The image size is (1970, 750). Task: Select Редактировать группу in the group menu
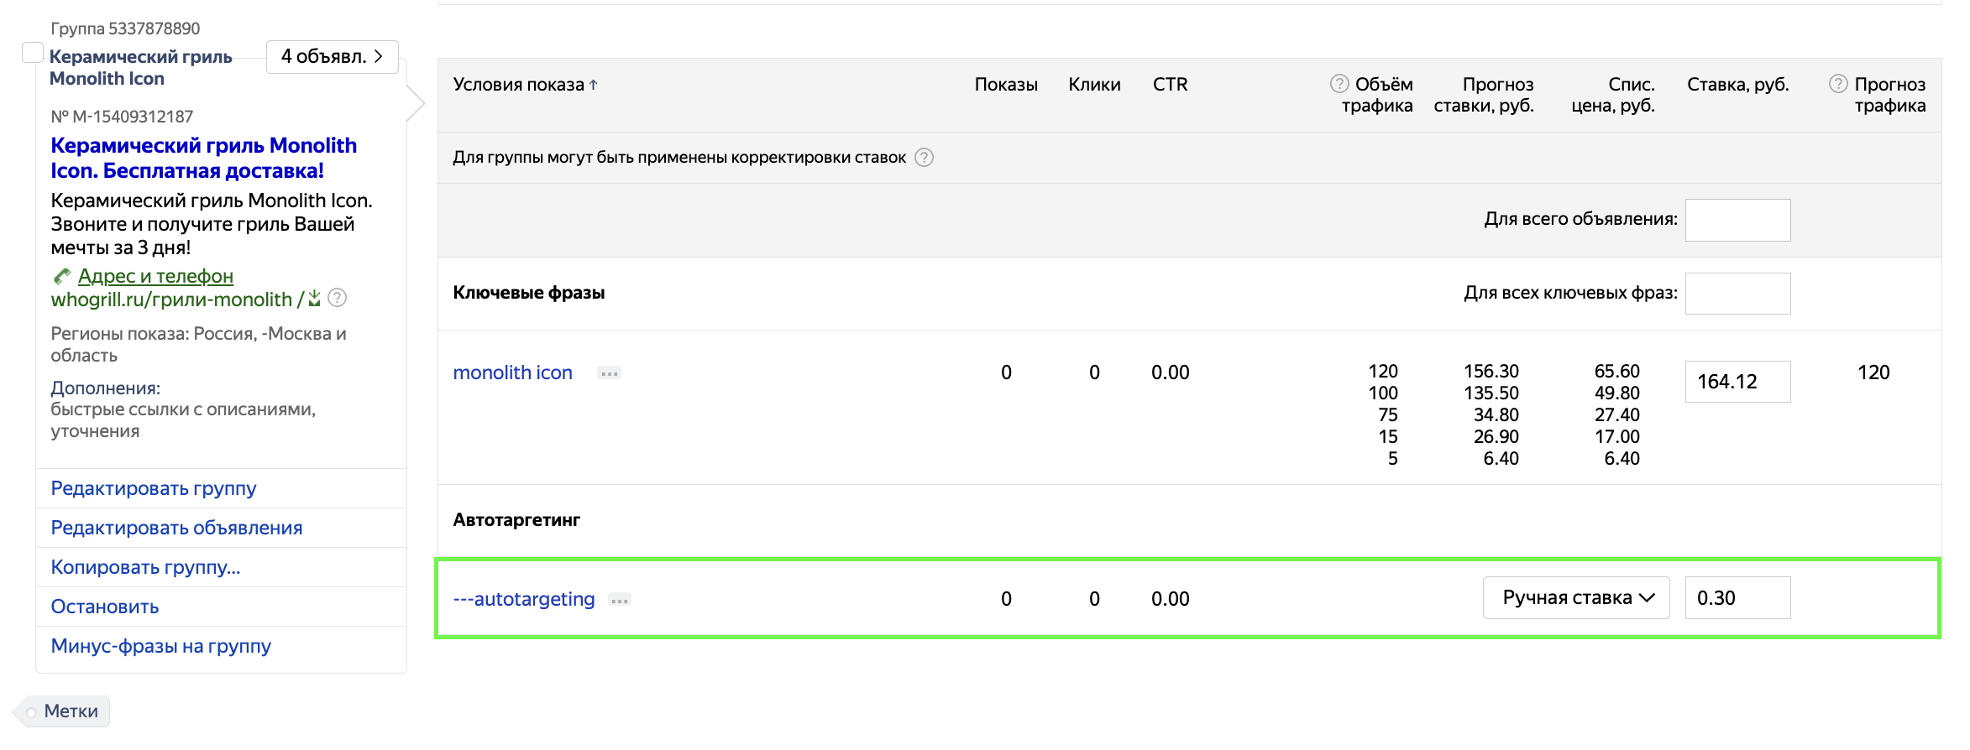(154, 488)
